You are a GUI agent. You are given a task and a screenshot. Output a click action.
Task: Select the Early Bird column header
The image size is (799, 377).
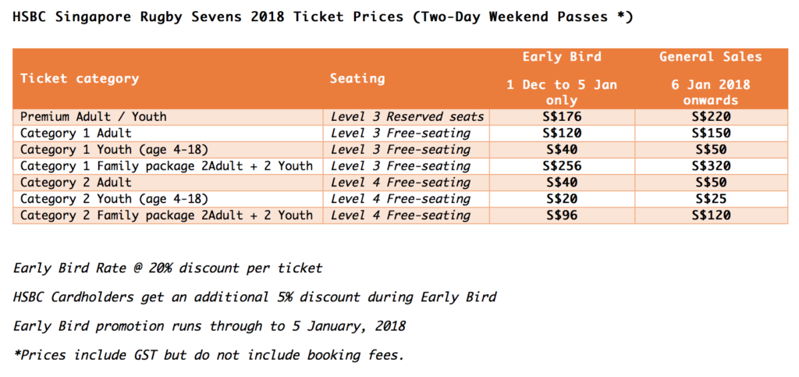point(562,56)
